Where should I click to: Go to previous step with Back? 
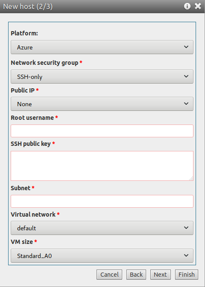click(136, 275)
